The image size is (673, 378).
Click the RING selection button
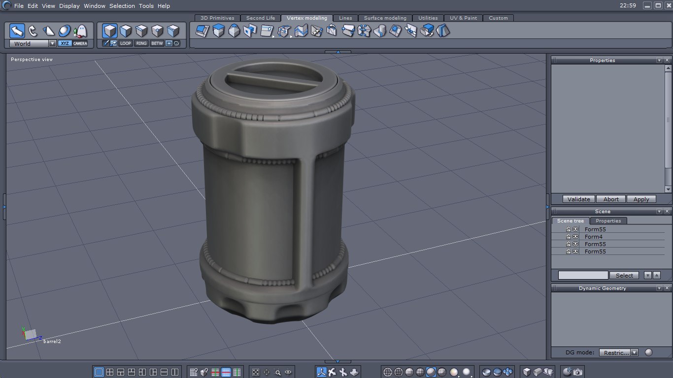coord(141,43)
